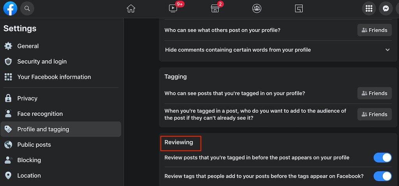Click the padlock icon beside Privacy
This screenshot has width=399, height=186.
[9, 98]
